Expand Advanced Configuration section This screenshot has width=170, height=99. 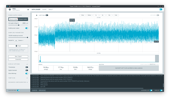click(x=27, y=82)
